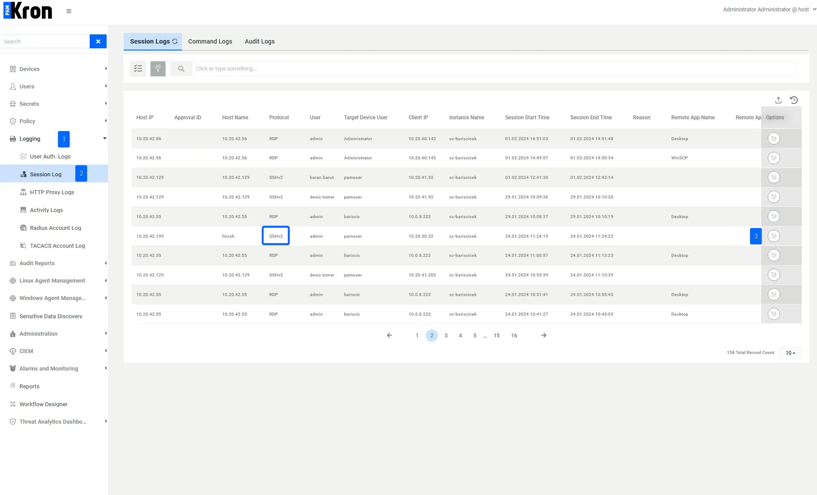Go to the next page arrow
The height and width of the screenshot is (495, 817).
tap(544, 335)
